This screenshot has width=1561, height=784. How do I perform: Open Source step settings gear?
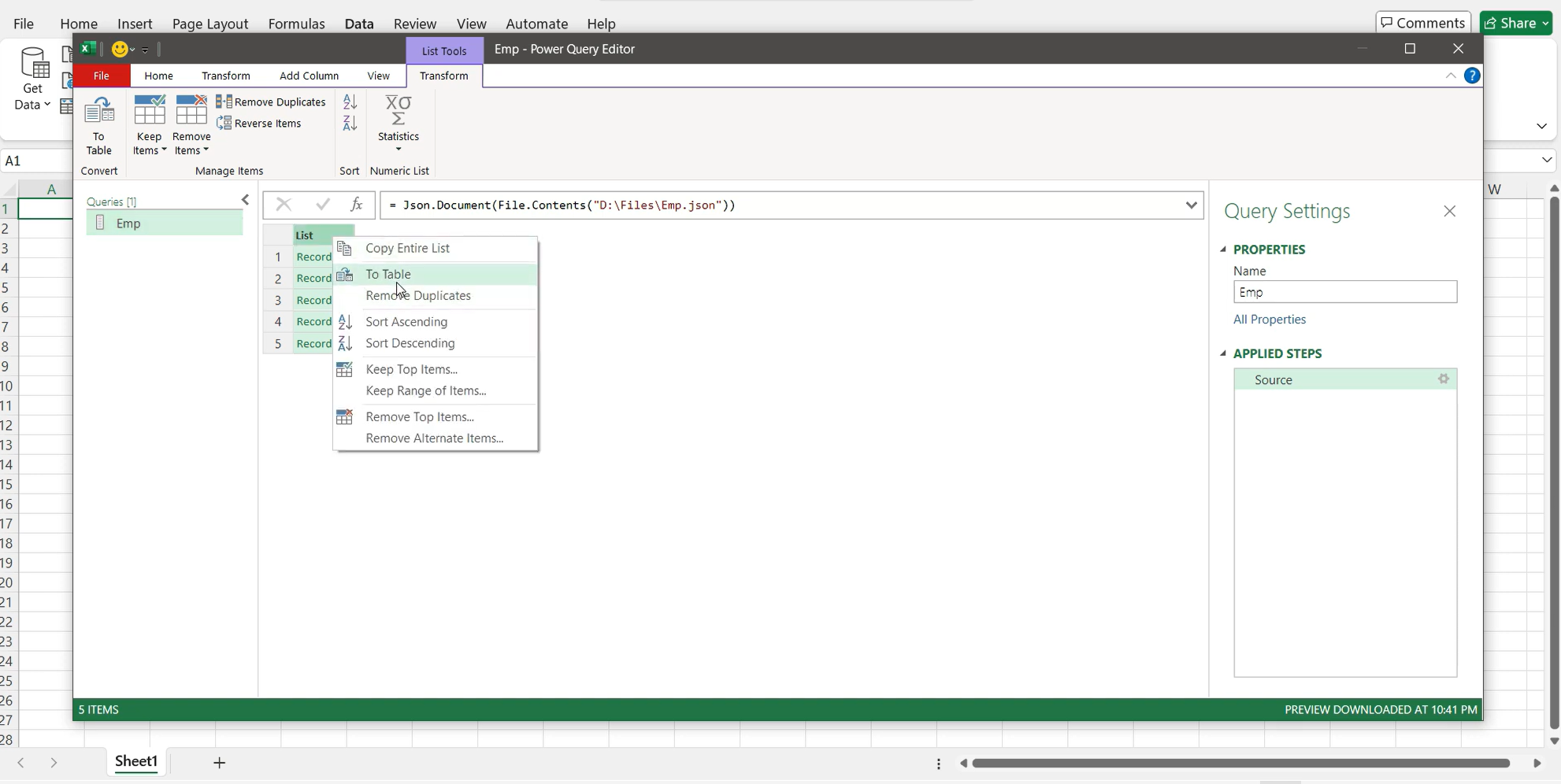pos(1443,379)
